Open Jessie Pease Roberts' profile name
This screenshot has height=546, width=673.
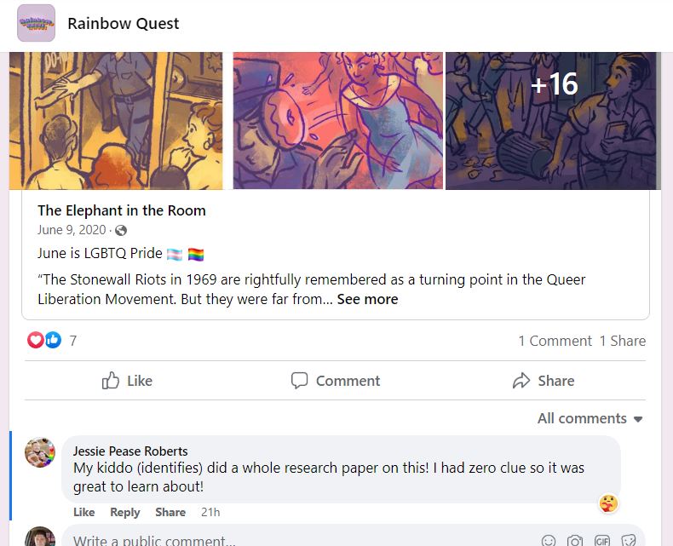[x=130, y=451]
